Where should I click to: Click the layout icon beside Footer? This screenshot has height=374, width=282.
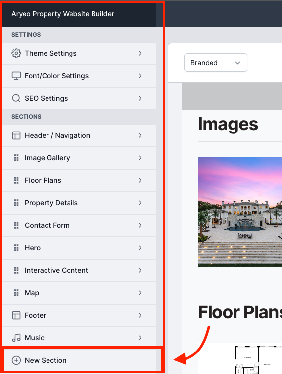(16, 315)
